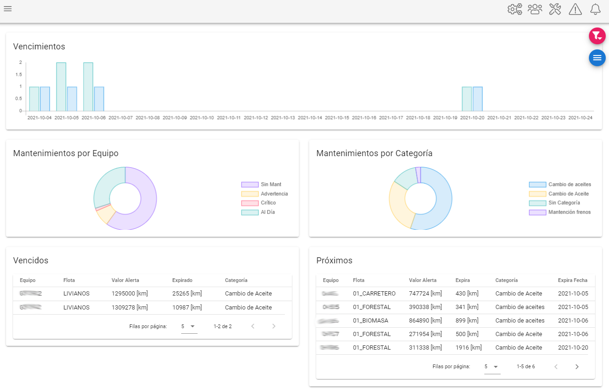Toggle Mantención frenos legend entry

(x=559, y=212)
